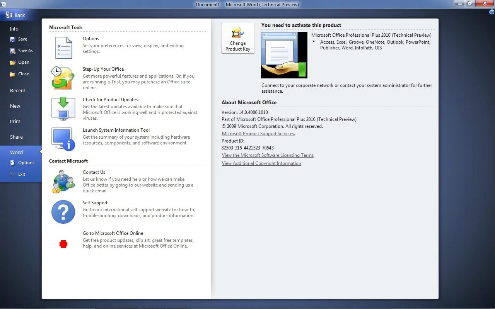Open Microsoft Product Support Services link
The image size is (495, 309).
point(258,134)
